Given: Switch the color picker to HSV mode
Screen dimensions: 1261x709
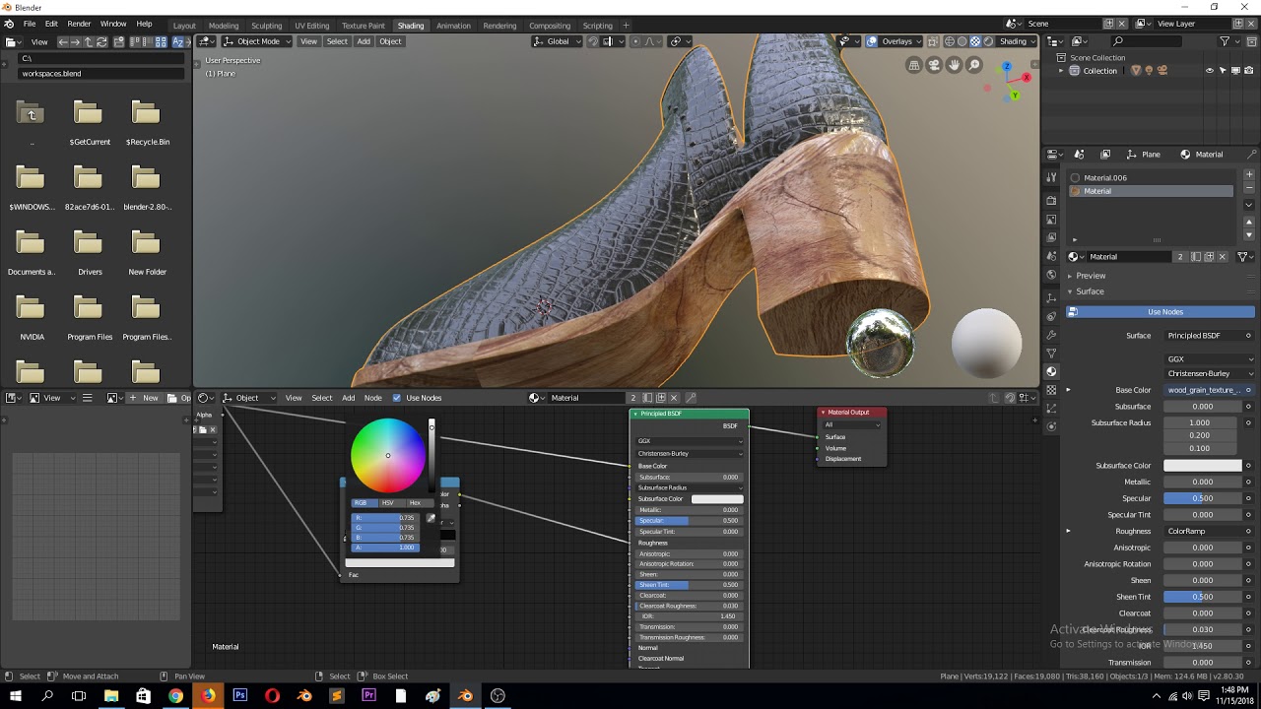Looking at the screenshot, I should click(387, 503).
